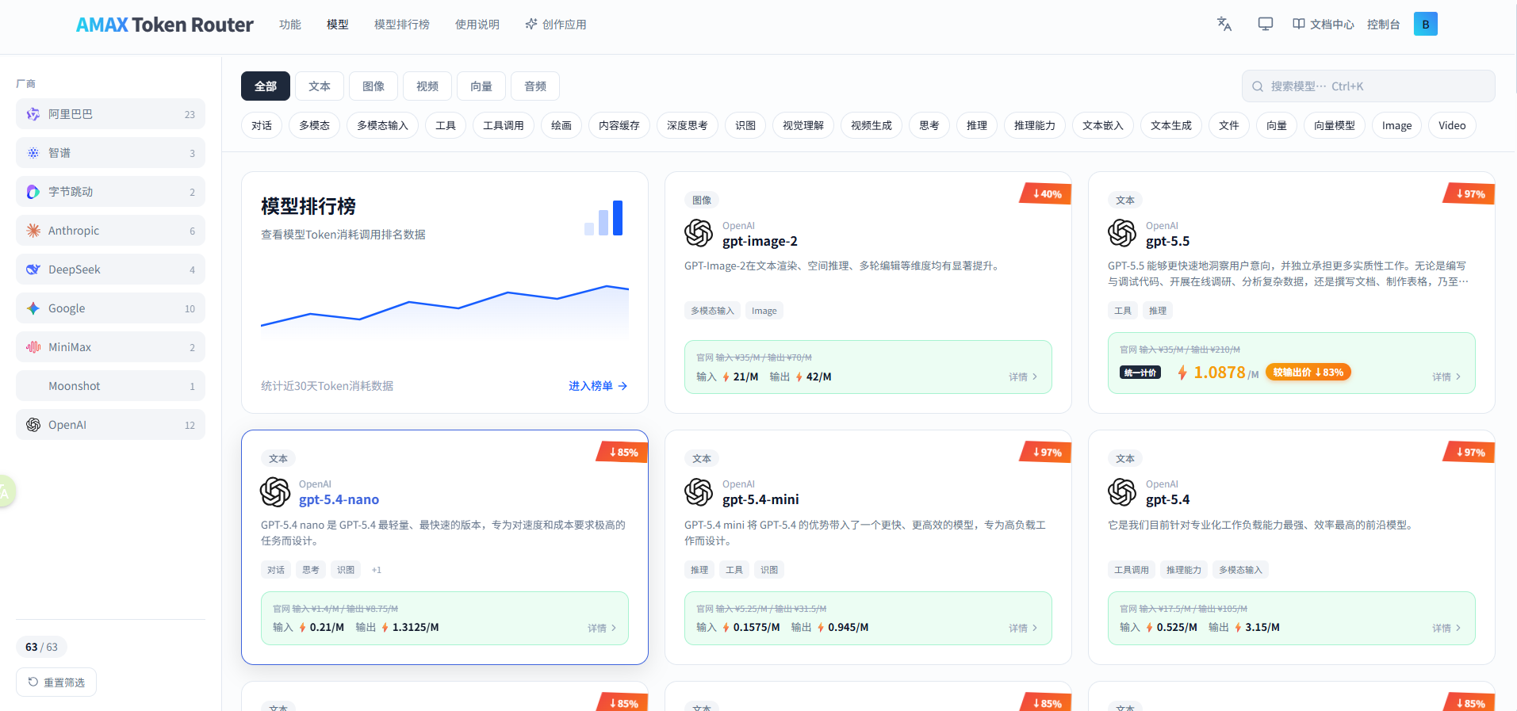Toggle the 工具调用 tag filter
This screenshot has height=711, width=1517.
504,125
